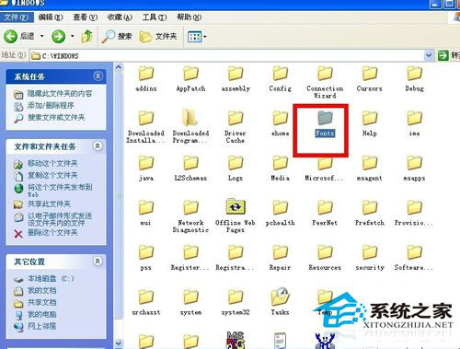Click sidebar scrollbar down arrow
The height and width of the screenshot is (349, 460).
[119, 343]
